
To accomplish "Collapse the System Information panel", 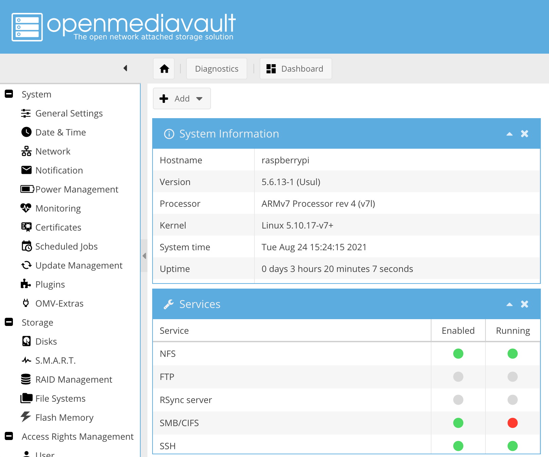I will [509, 134].
